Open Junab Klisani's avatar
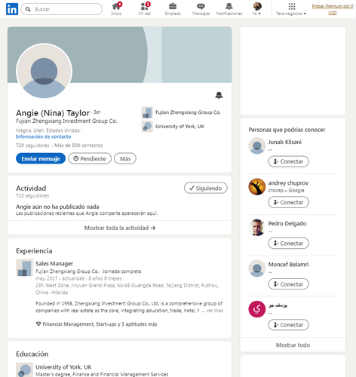The height and width of the screenshot is (377, 356). 257,146
